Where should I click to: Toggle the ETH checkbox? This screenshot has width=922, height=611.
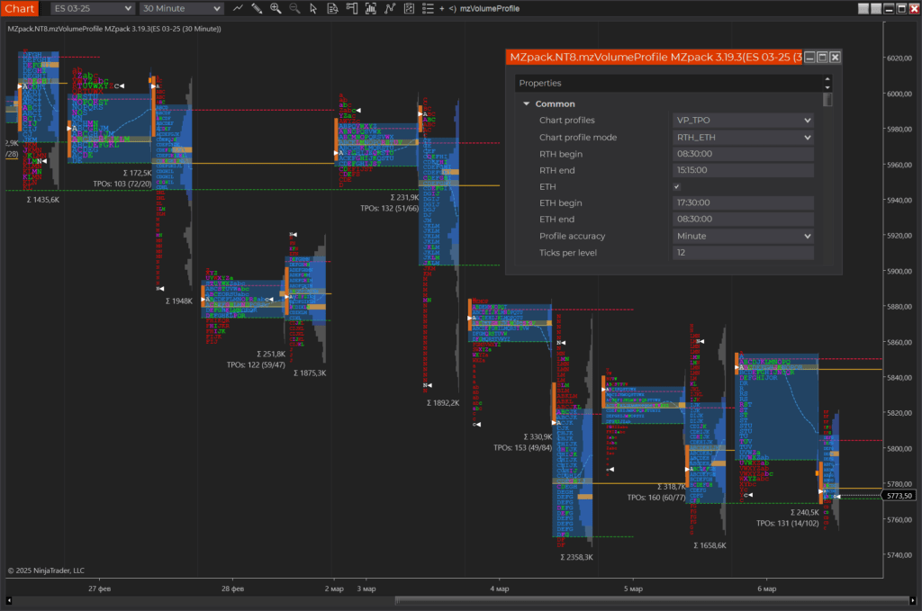coord(677,187)
